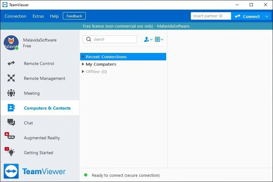
Task: Click the Insert partner ID field
Action: 211,16
